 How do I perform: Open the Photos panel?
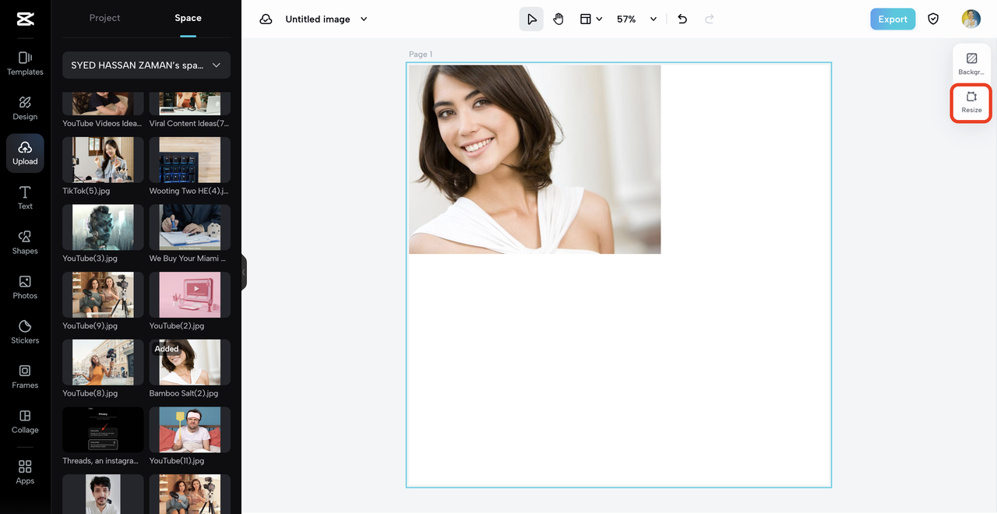pyautogui.click(x=25, y=287)
